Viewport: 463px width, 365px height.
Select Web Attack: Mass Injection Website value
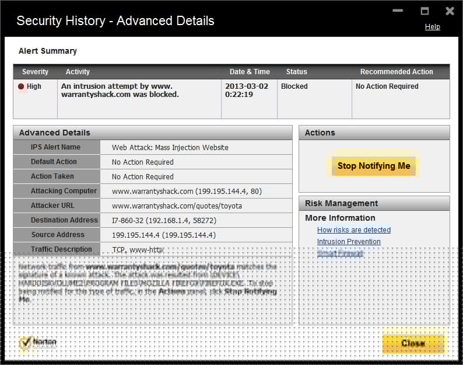tap(170, 147)
